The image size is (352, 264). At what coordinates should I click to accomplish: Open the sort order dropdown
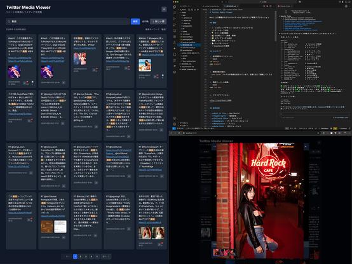(158, 22)
